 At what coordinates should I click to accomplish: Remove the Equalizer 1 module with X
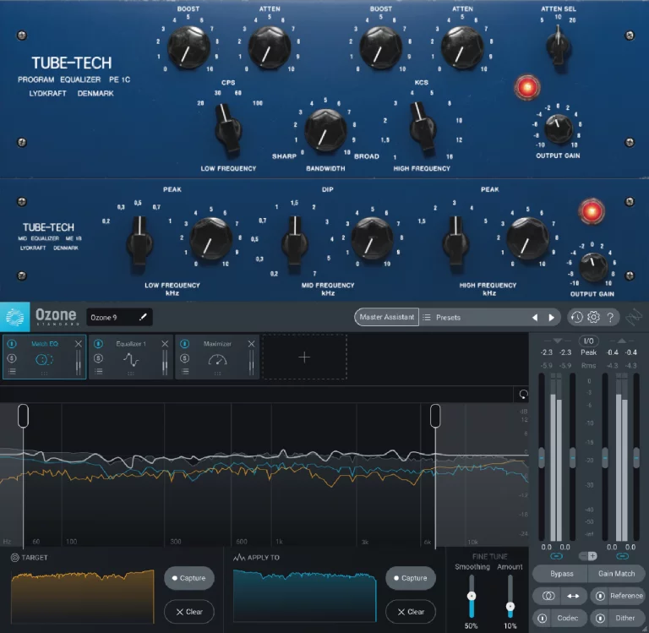click(x=165, y=344)
